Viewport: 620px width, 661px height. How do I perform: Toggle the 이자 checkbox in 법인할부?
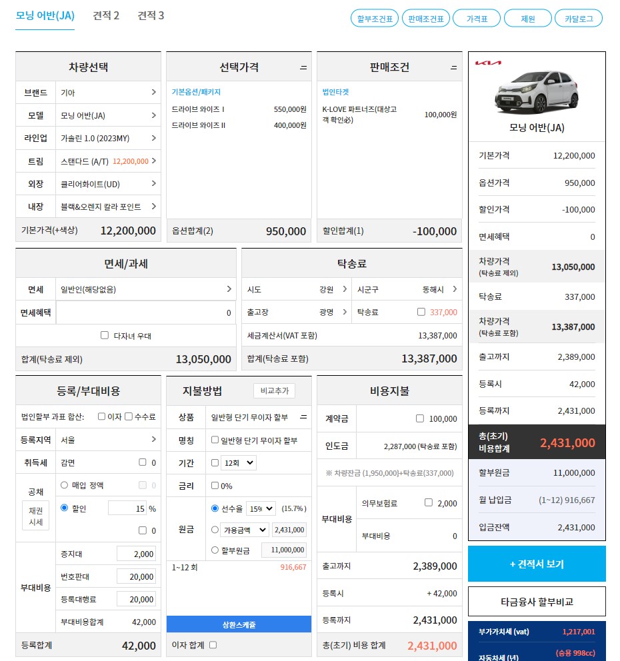pos(101,416)
